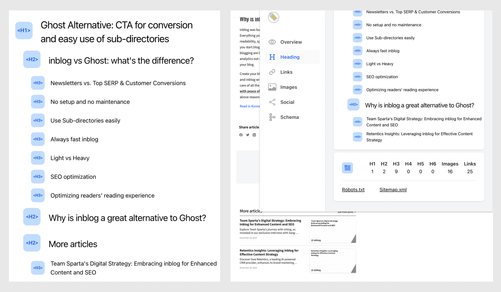Click extension panel H3 badge for "SEO optimization"
This screenshot has width=501, height=292.
tap(357, 77)
